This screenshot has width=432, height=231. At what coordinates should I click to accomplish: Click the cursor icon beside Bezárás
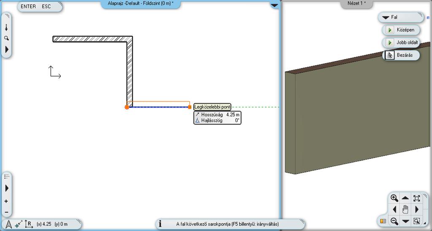[389, 55]
